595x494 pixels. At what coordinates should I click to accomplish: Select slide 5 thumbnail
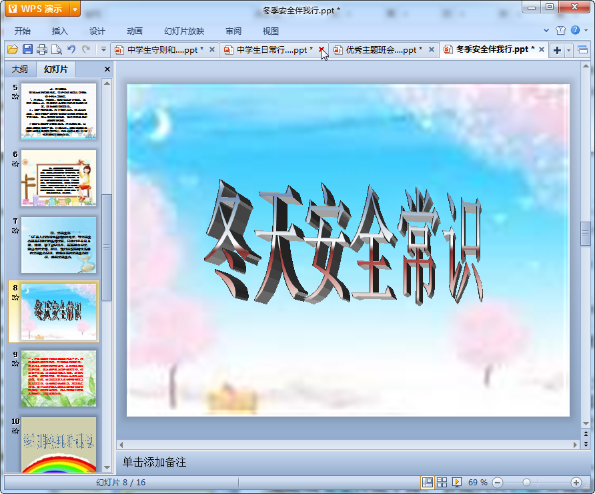pos(59,111)
